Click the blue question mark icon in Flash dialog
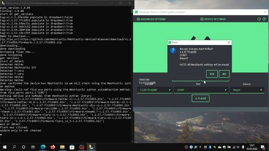 [x=173, y=50]
